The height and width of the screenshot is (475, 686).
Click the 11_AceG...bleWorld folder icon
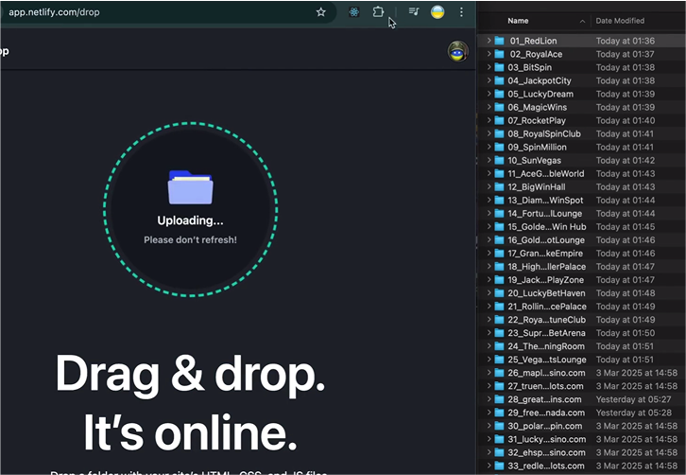pyautogui.click(x=499, y=173)
